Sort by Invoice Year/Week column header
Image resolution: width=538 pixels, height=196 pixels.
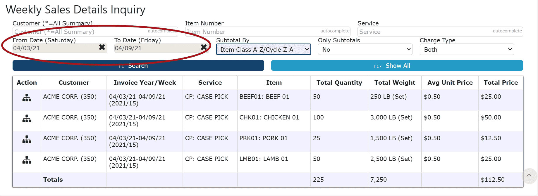click(145, 83)
